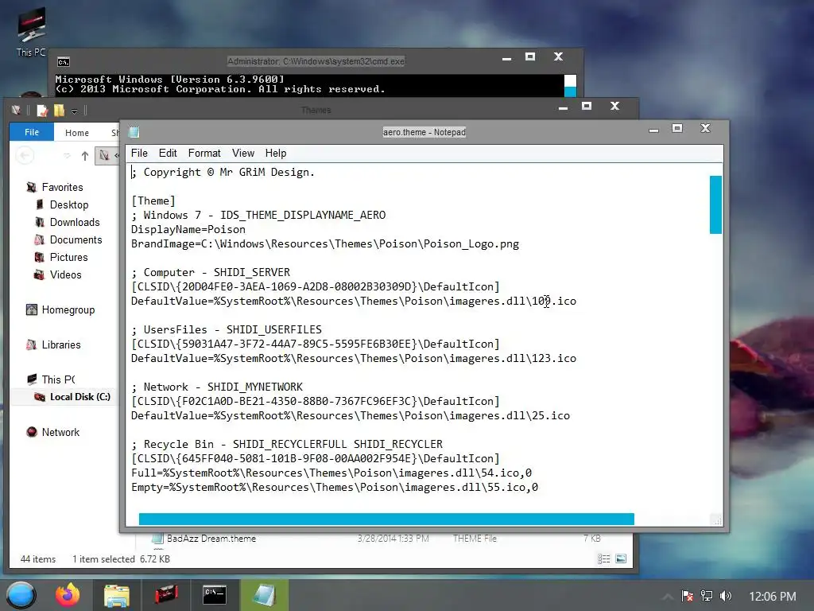Viewport: 814px width, 611px height.
Task: Switch to Command Prompt taskbar icon
Action: [215, 595]
